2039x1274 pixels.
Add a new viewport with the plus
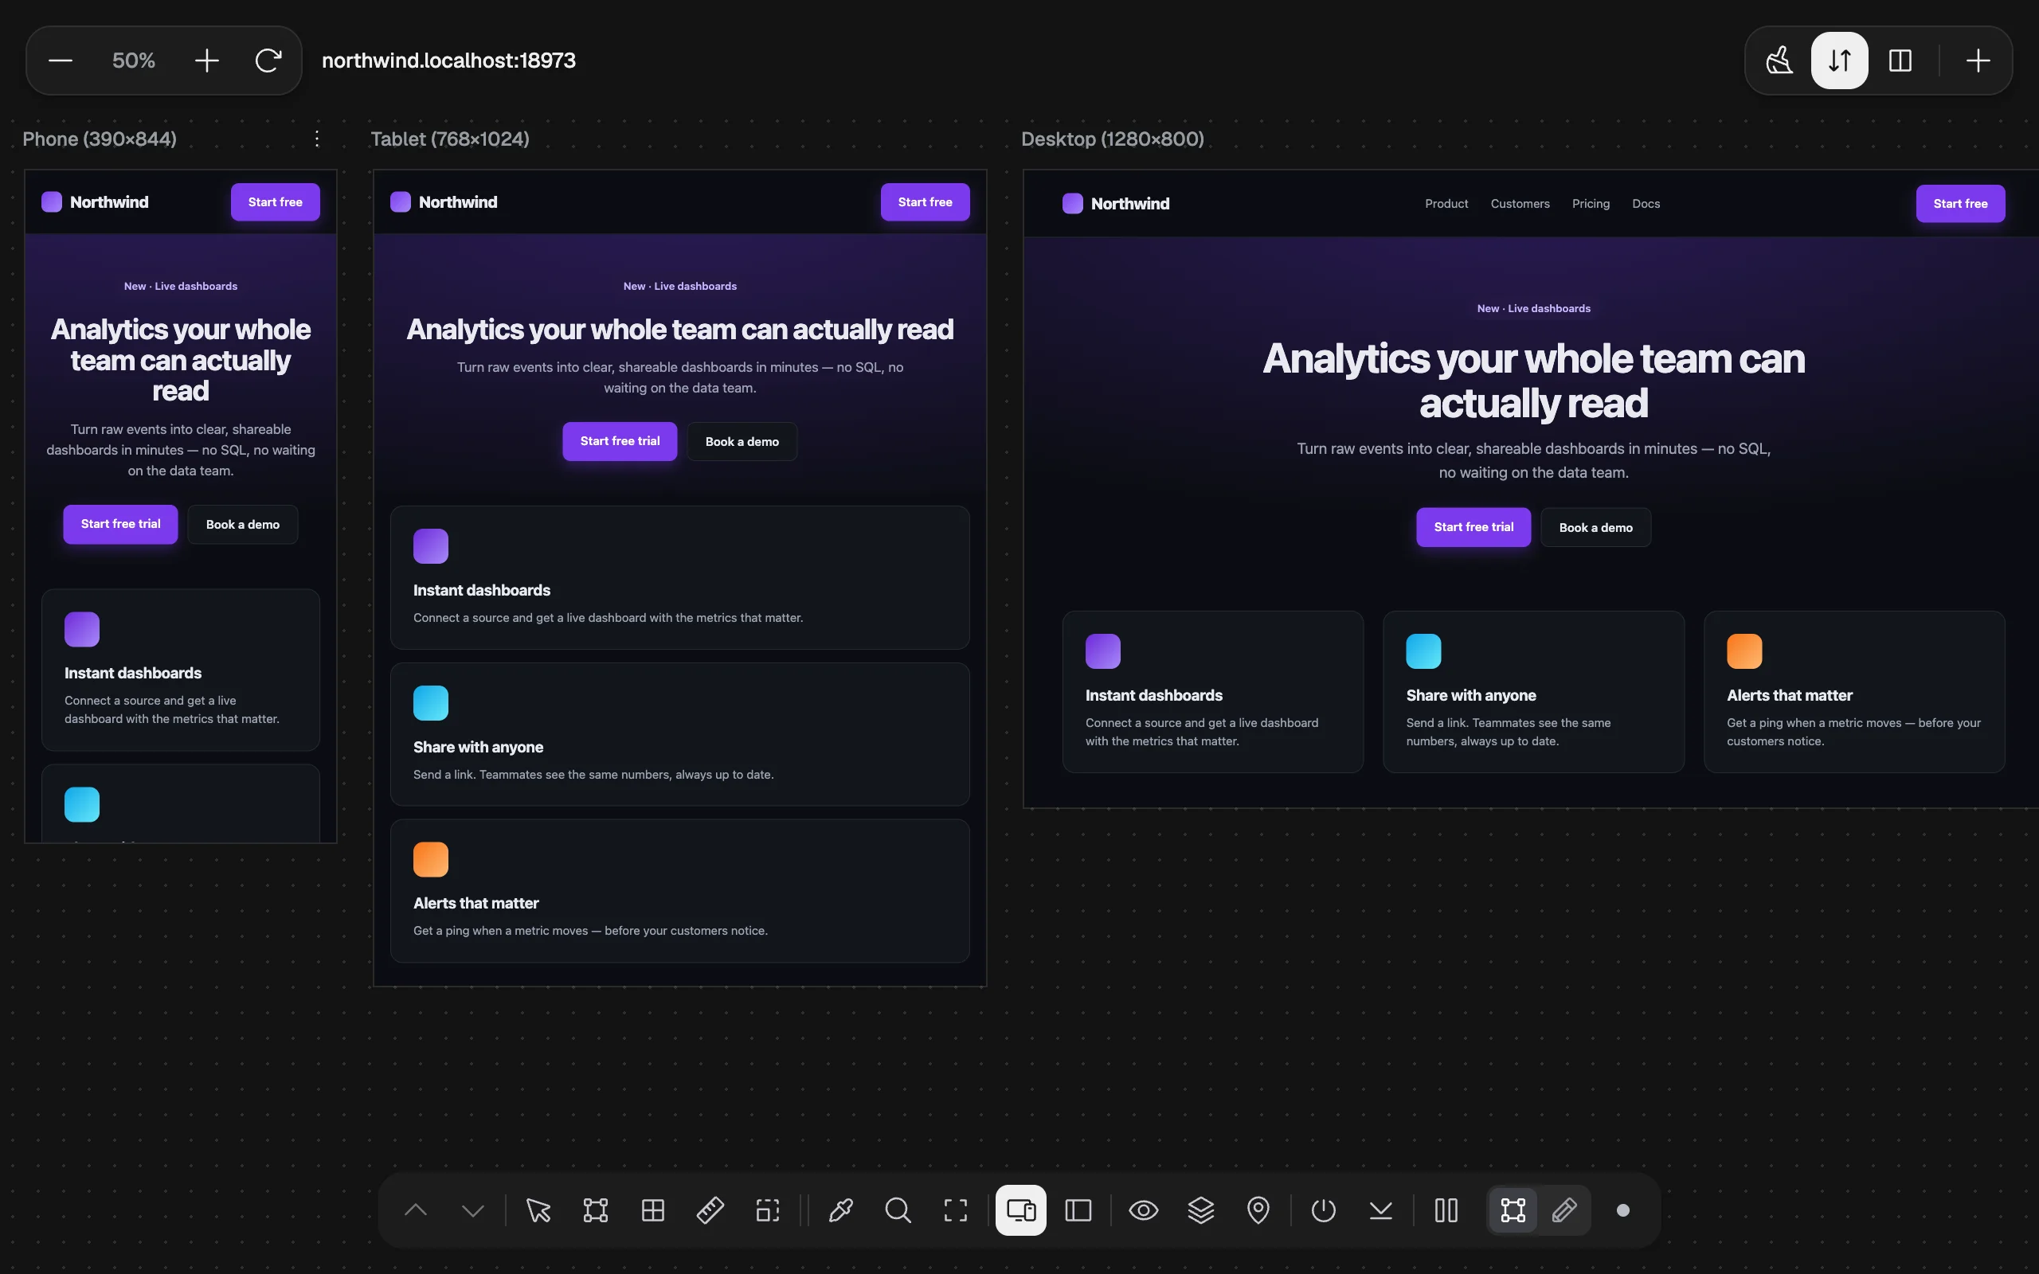1978,61
